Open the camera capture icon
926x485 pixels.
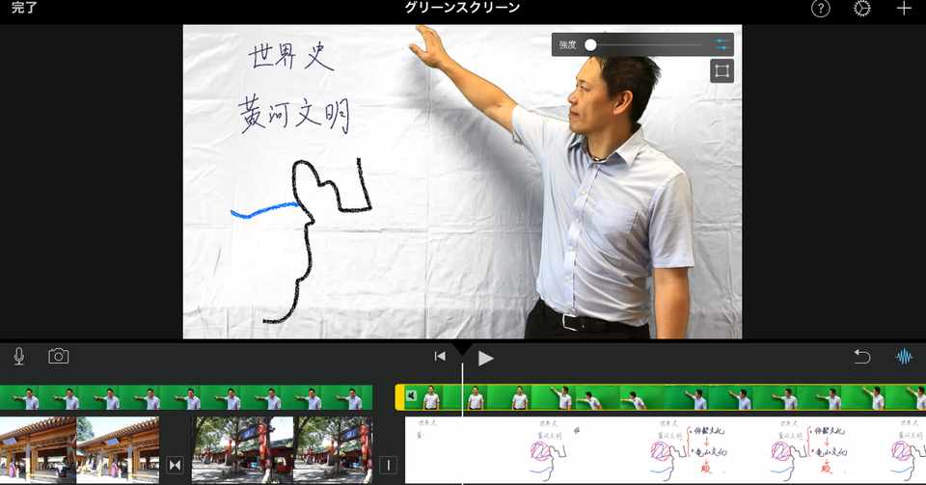[59, 357]
